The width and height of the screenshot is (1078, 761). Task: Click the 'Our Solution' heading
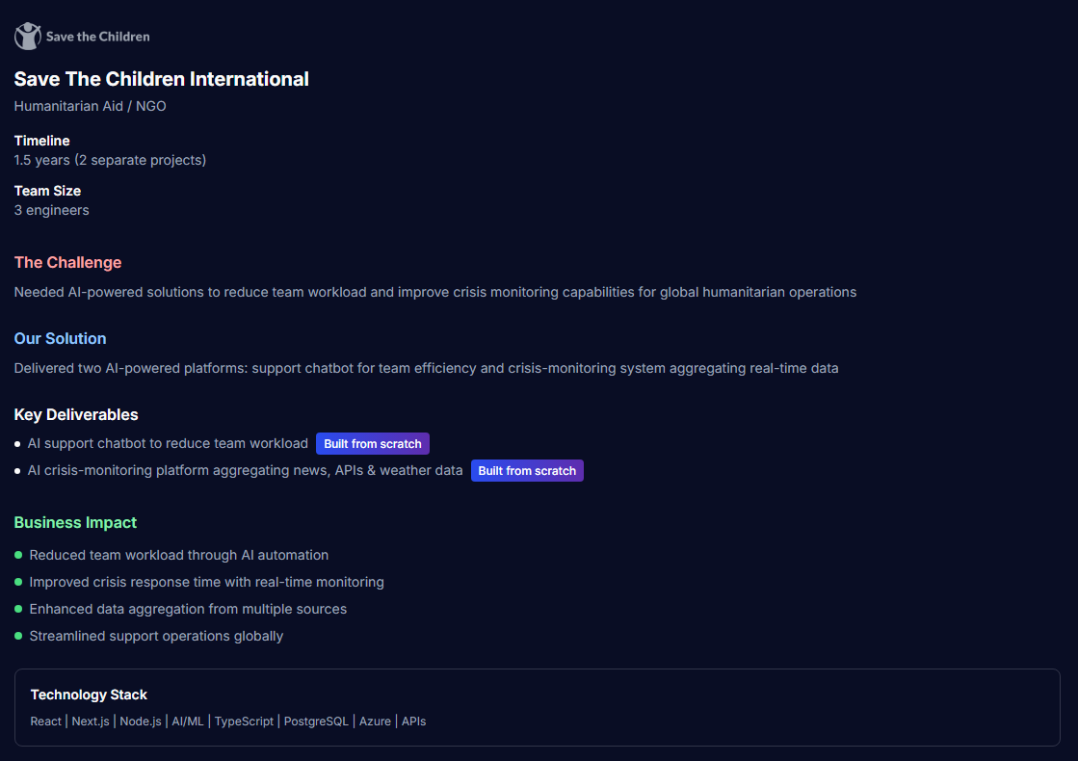[61, 338]
